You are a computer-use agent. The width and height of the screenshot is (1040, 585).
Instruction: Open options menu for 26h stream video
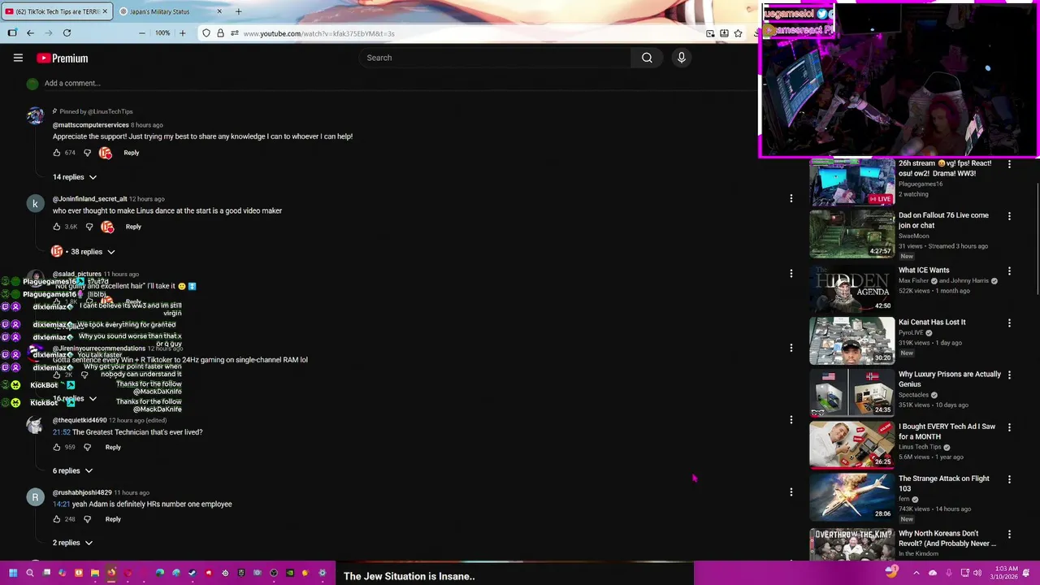[x=1009, y=164]
